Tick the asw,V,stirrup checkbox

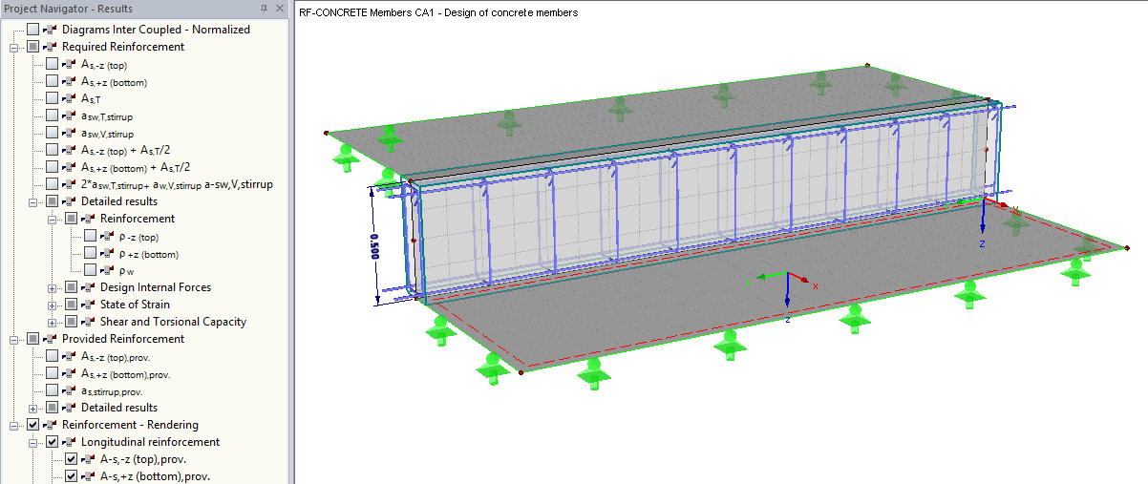pyautogui.click(x=53, y=133)
